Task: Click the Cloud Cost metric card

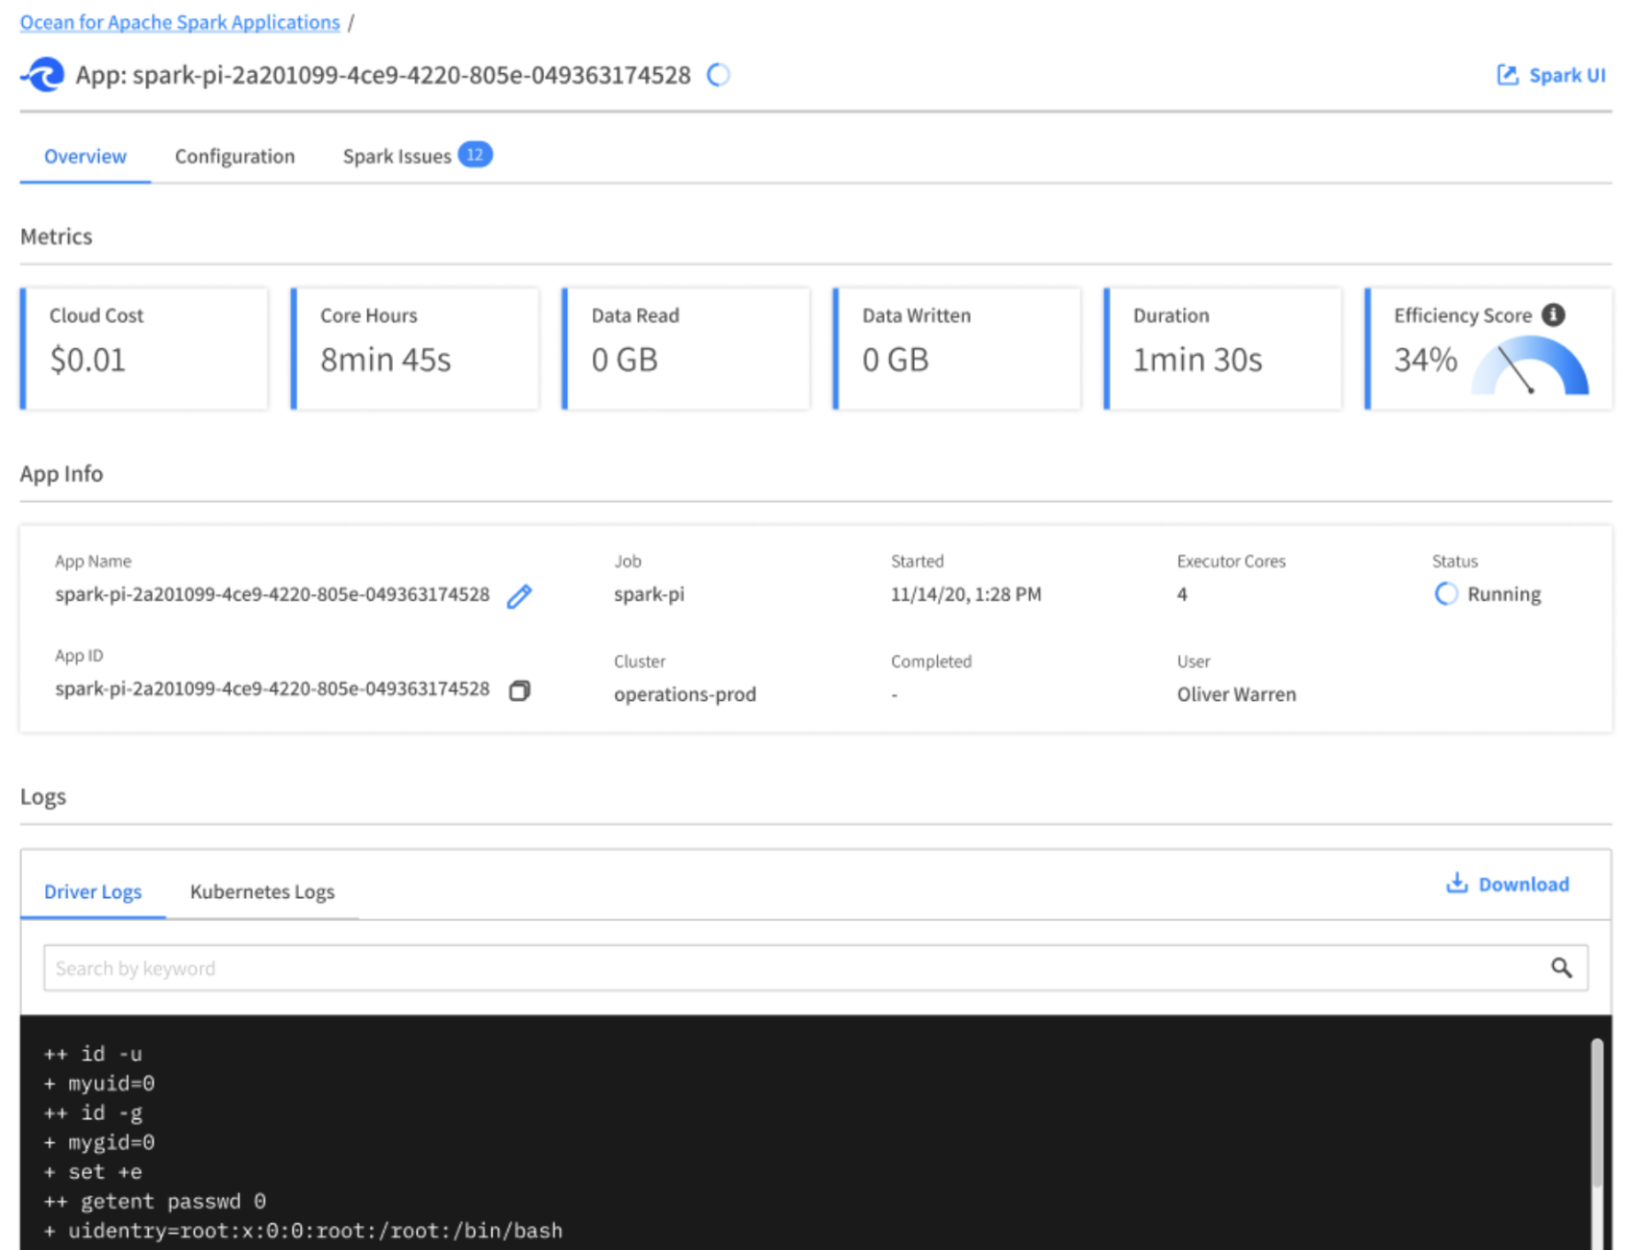Action: [144, 348]
